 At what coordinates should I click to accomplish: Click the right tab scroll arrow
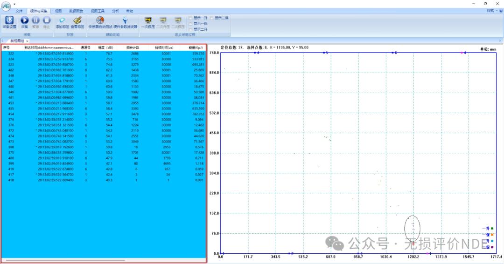500,41
